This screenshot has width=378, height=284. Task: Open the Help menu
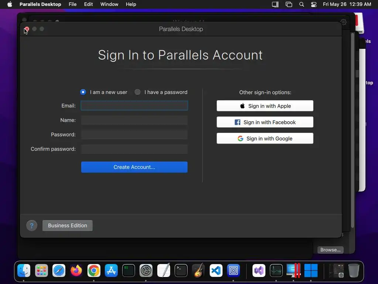tap(131, 4)
